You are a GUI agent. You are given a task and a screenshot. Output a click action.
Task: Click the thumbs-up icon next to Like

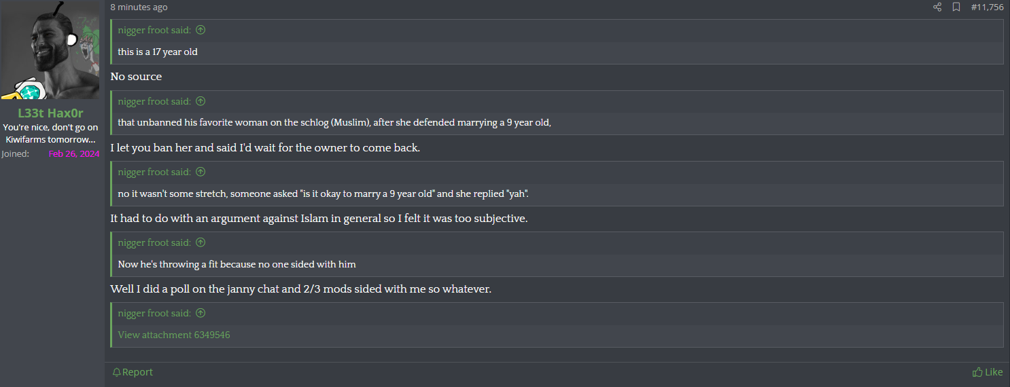click(x=977, y=372)
